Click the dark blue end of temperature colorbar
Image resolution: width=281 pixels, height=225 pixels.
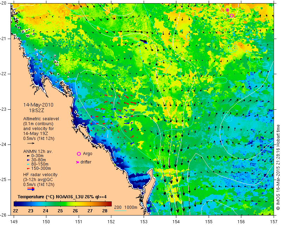click(x=16, y=204)
